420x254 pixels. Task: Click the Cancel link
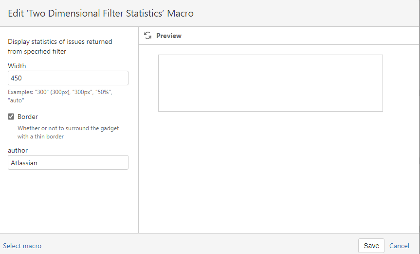(399, 246)
